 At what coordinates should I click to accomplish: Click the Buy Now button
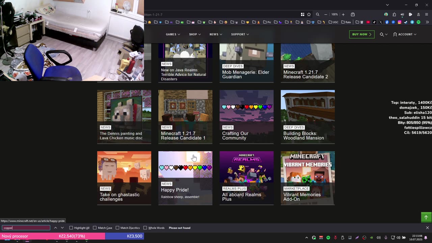coord(361,34)
